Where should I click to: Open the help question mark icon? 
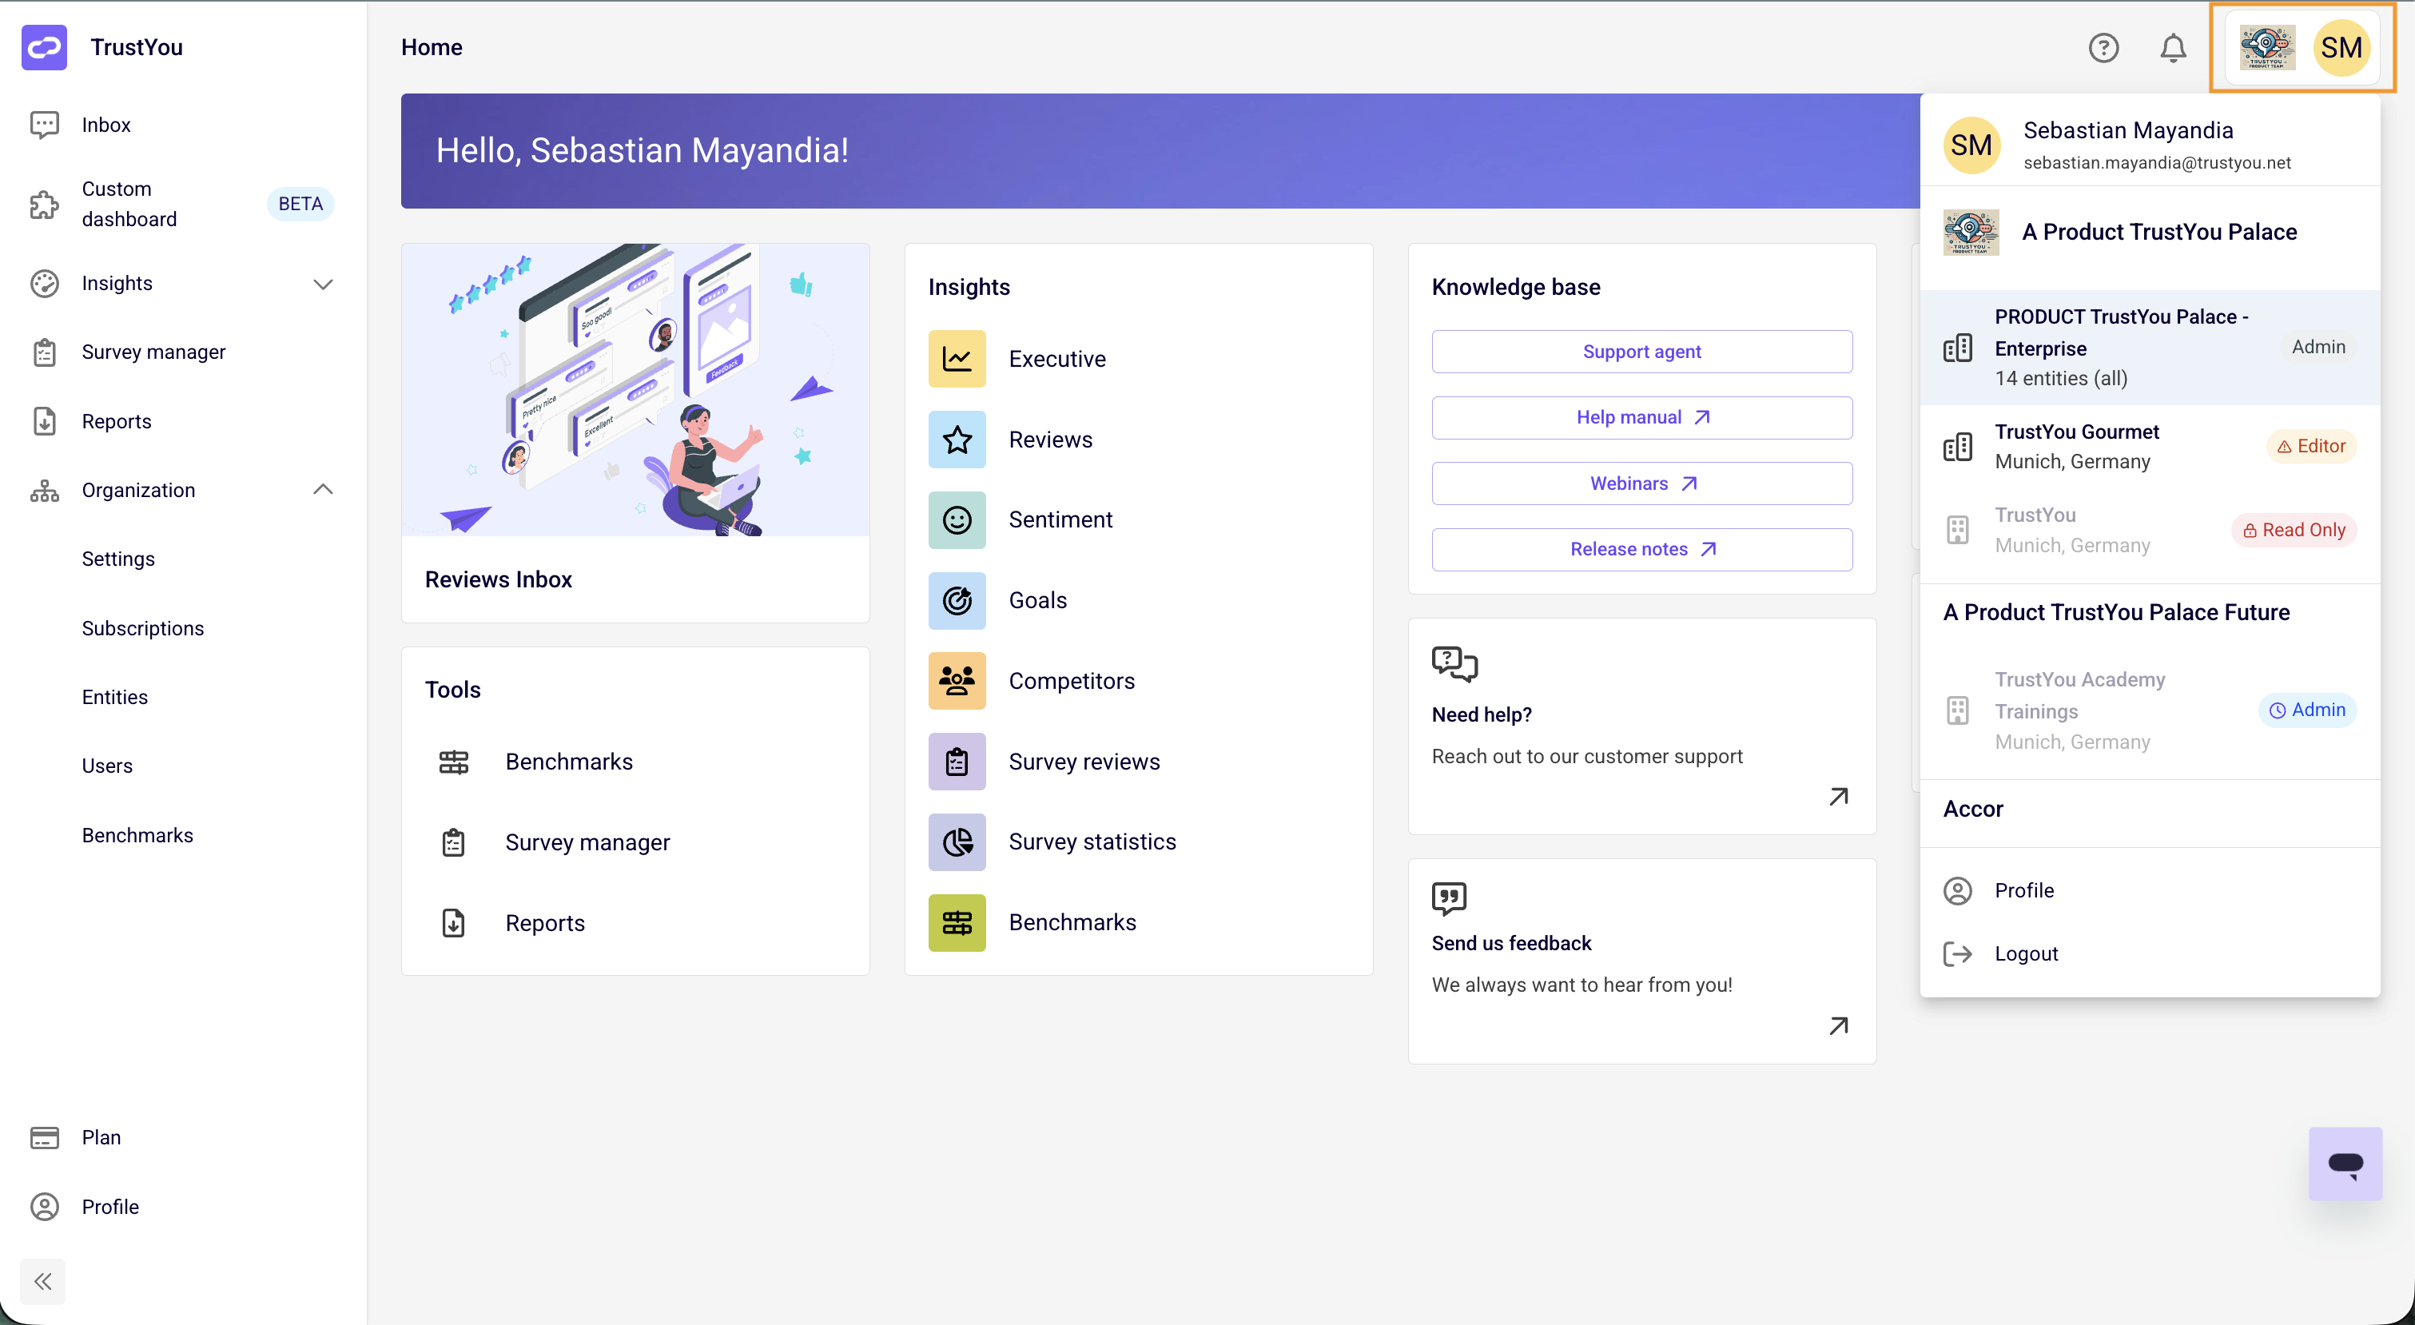(x=2104, y=48)
